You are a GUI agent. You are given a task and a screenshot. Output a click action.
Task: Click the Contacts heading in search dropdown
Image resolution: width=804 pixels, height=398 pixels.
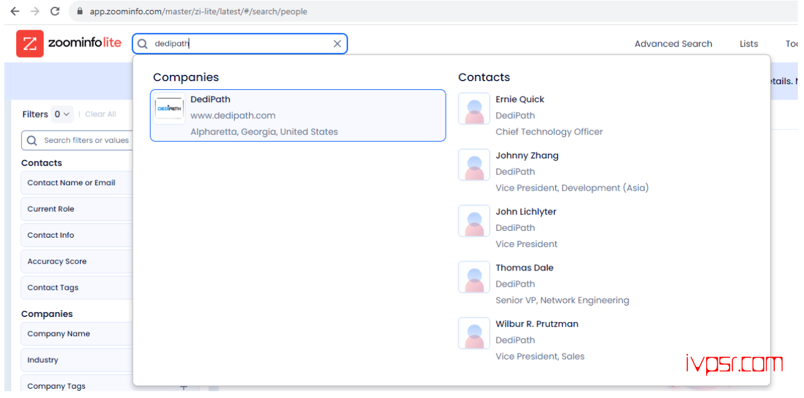pos(484,77)
